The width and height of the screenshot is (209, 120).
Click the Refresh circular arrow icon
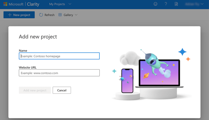pyautogui.click(x=41, y=15)
